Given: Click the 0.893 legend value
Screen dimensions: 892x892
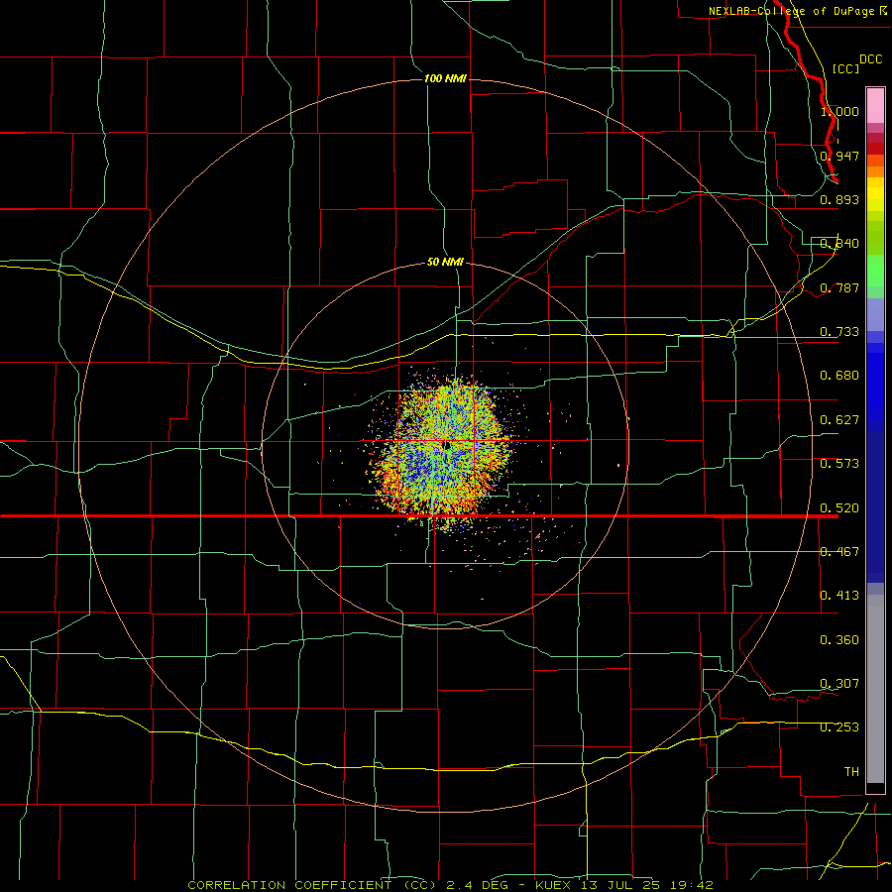Looking at the screenshot, I should [x=839, y=199].
